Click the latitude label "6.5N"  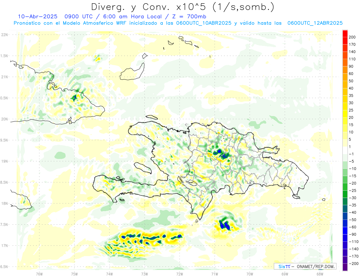(4, 267)
